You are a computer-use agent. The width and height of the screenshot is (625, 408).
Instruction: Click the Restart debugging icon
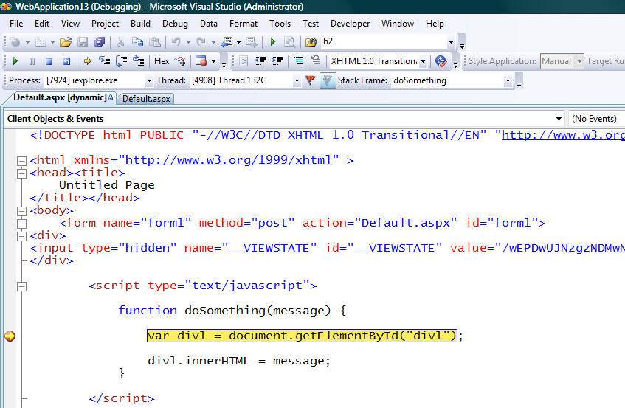point(66,61)
